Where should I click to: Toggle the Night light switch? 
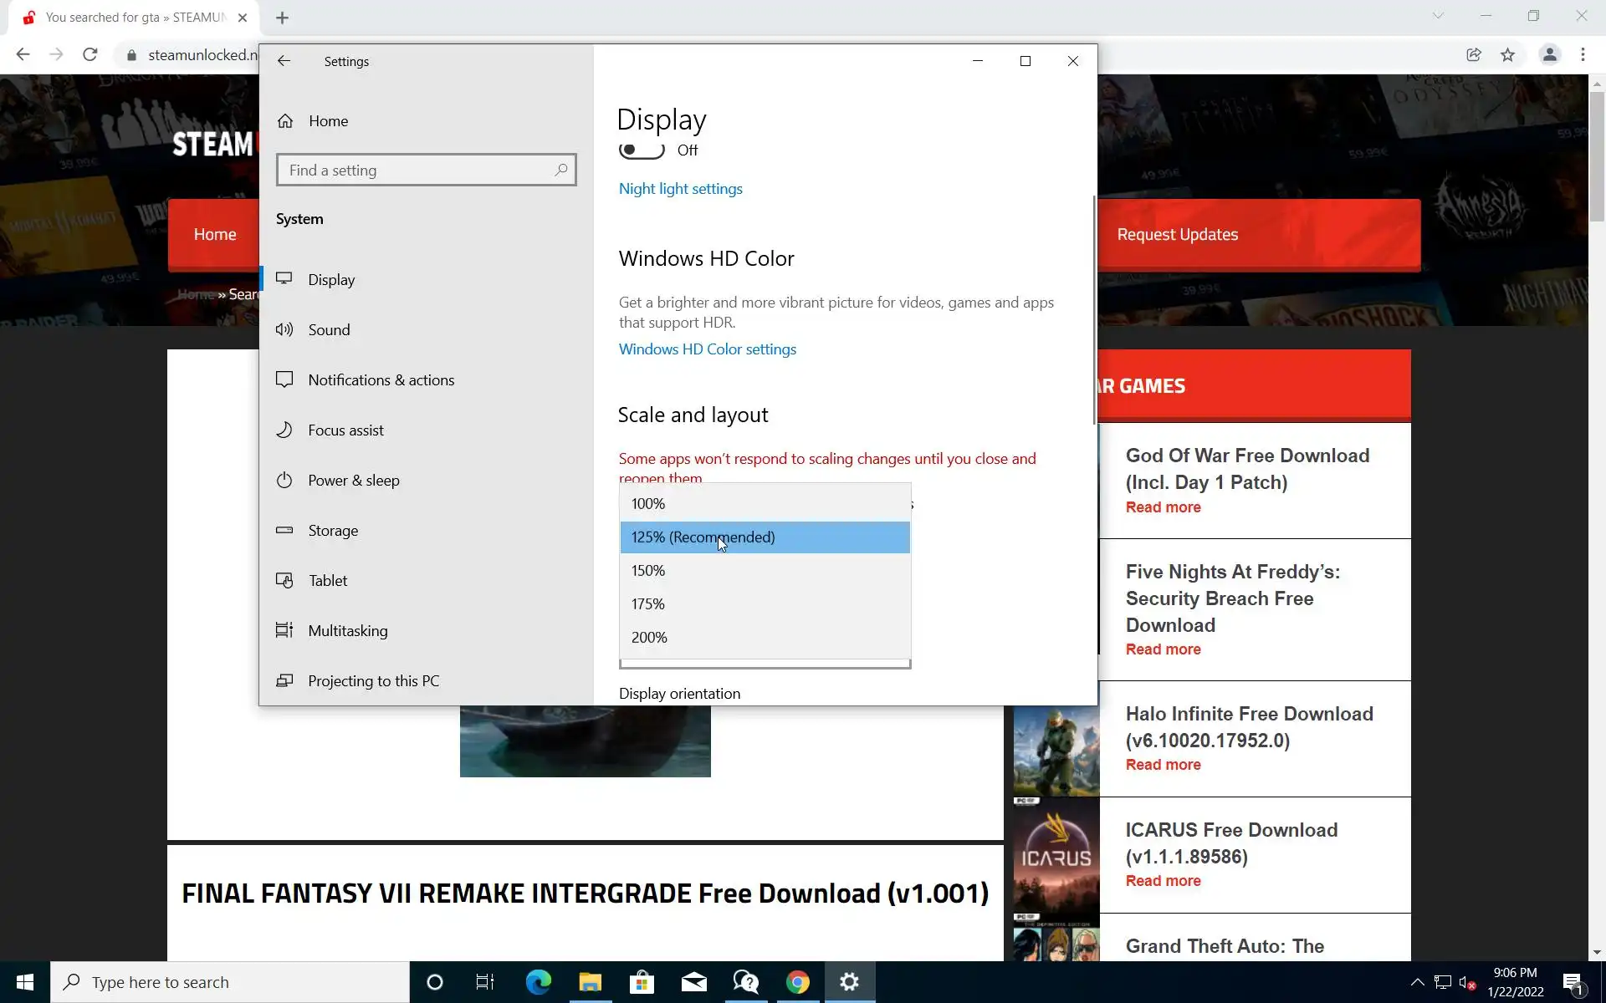[642, 150]
